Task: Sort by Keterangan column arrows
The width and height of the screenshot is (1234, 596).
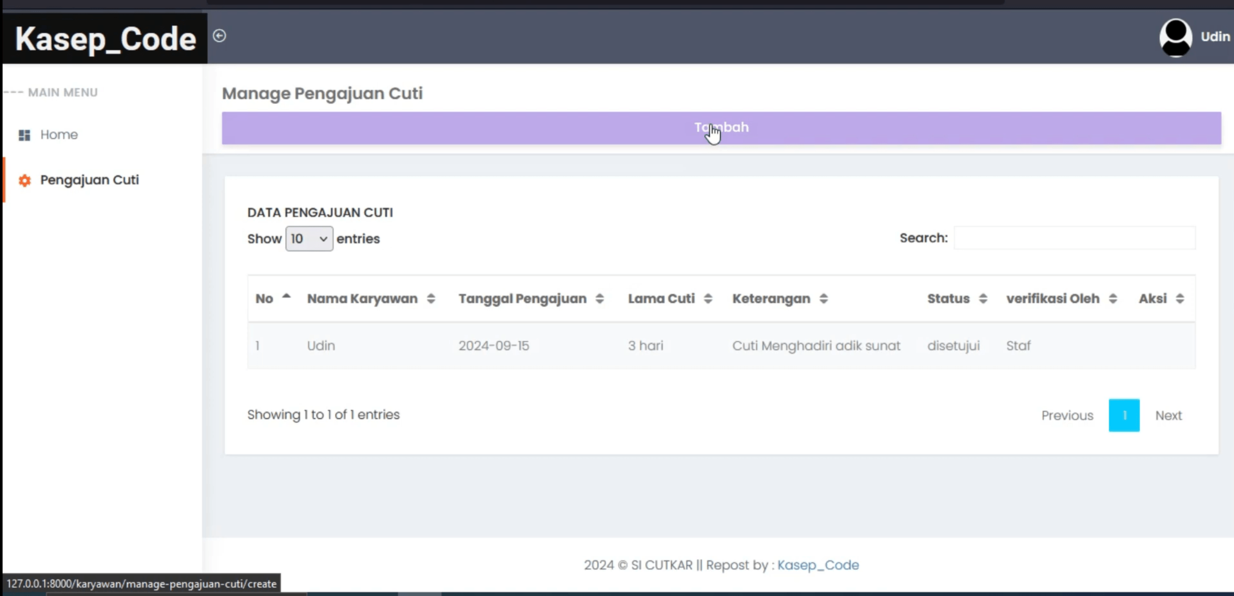Action: click(x=824, y=298)
